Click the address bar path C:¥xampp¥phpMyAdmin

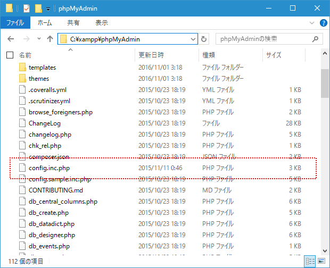click(105, 39)
